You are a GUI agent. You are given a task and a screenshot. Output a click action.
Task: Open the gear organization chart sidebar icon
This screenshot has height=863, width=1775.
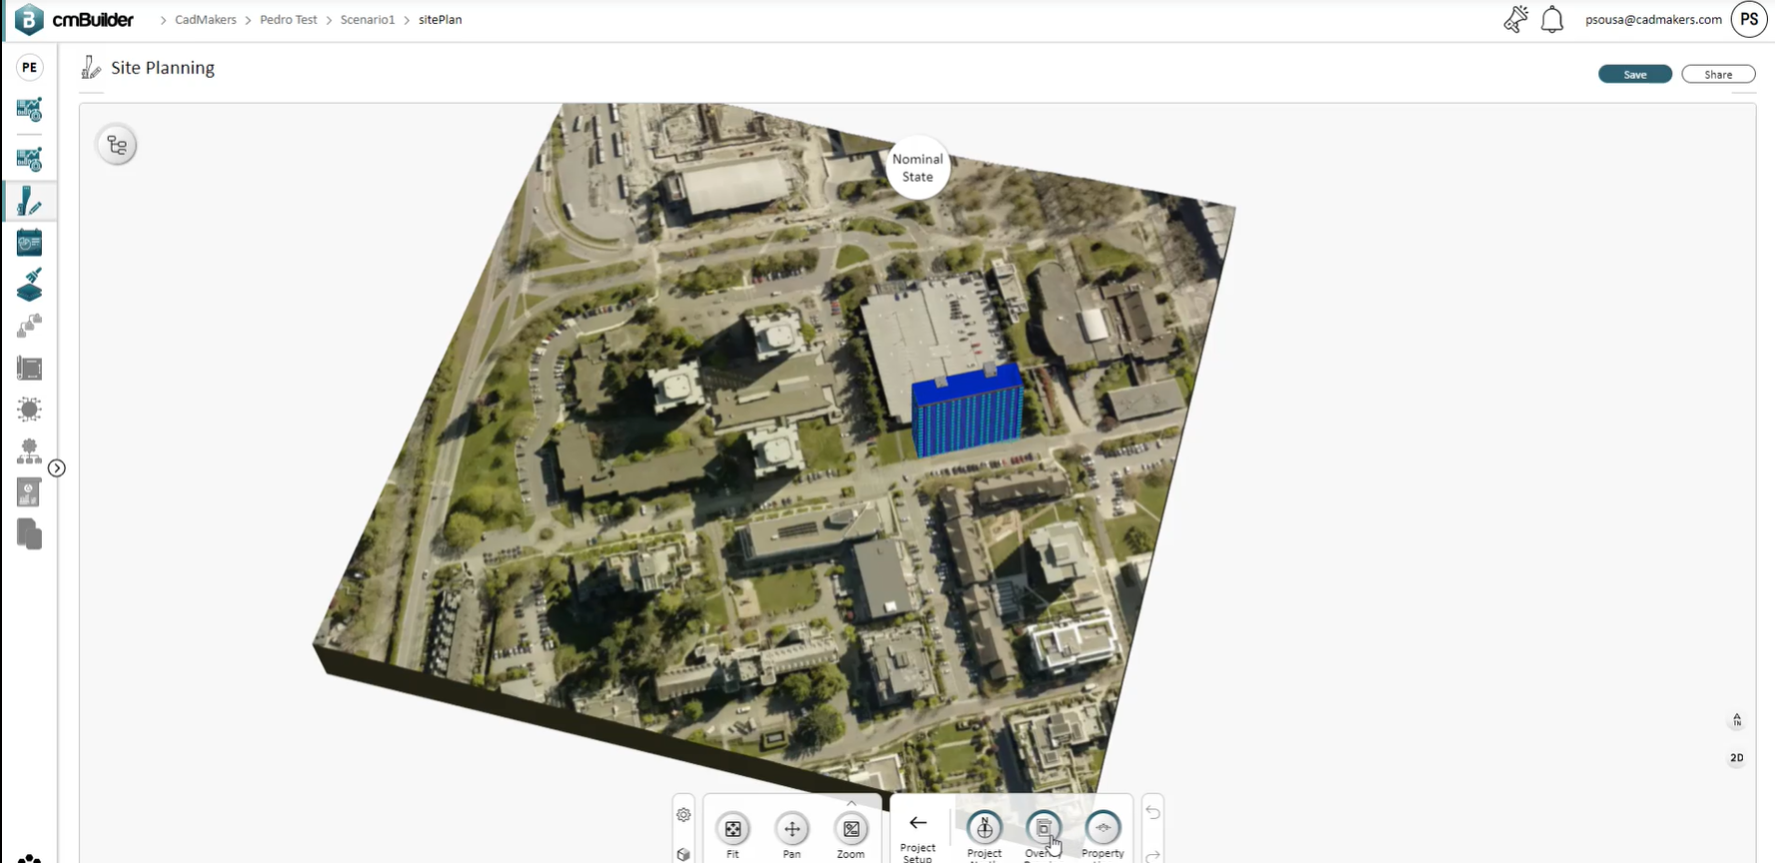(29, 451)
